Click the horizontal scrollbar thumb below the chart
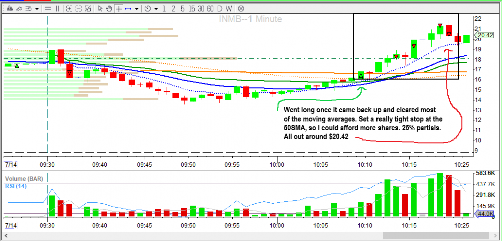The width and height of the screenshot is (502, 241). pyautogui.click(x=427, y=236)
